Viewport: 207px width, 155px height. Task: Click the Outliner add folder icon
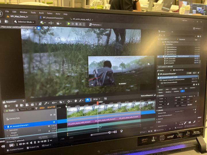click(x=198, y=36)
